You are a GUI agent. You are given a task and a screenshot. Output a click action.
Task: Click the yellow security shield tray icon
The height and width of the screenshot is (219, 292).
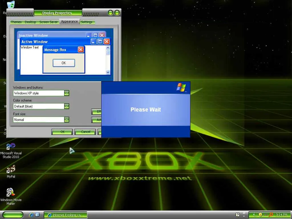click(260, 215)
